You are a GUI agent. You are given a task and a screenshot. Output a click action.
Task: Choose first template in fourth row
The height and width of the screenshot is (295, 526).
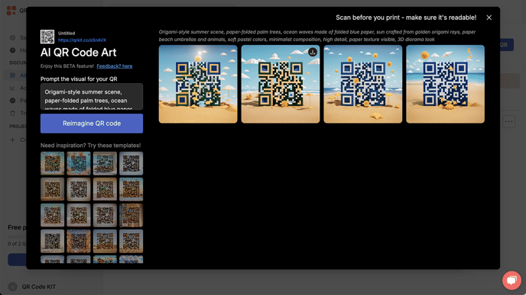(x=52, y=241)
